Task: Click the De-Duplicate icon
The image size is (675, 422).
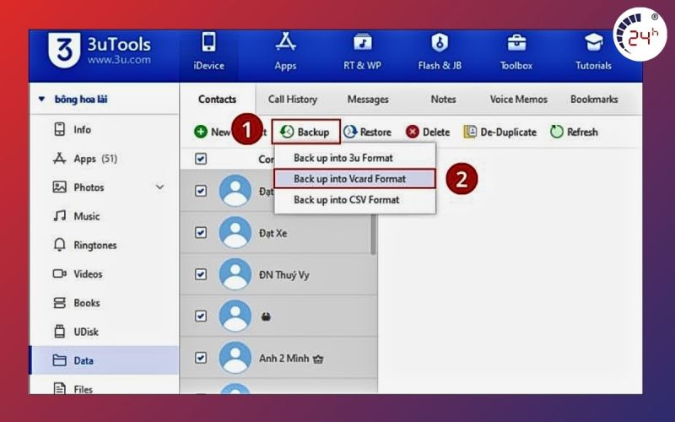Action: 470,132
